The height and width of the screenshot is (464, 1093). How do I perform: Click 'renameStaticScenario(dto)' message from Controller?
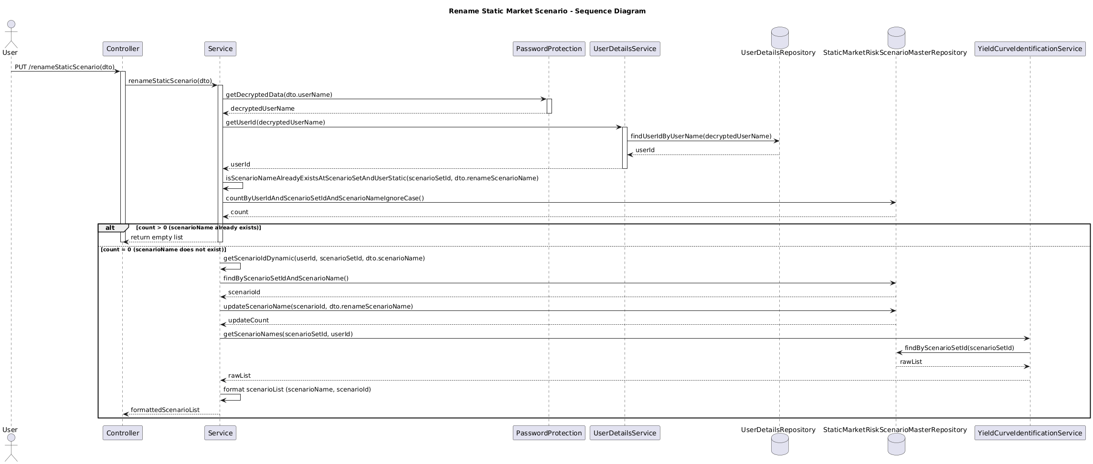point(170,81)
